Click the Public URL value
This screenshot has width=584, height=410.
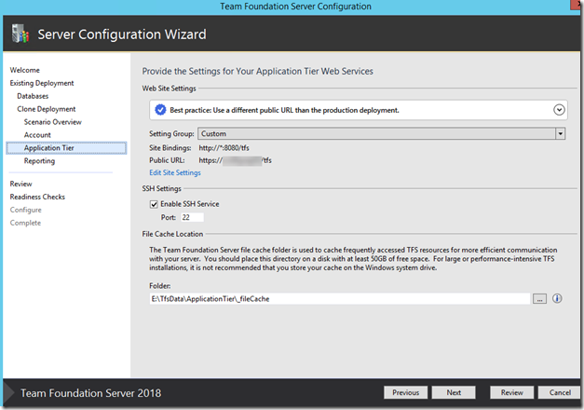235,160
